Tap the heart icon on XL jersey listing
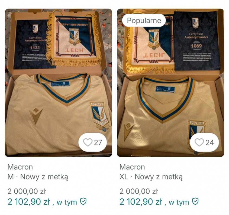 pos(199,142)
